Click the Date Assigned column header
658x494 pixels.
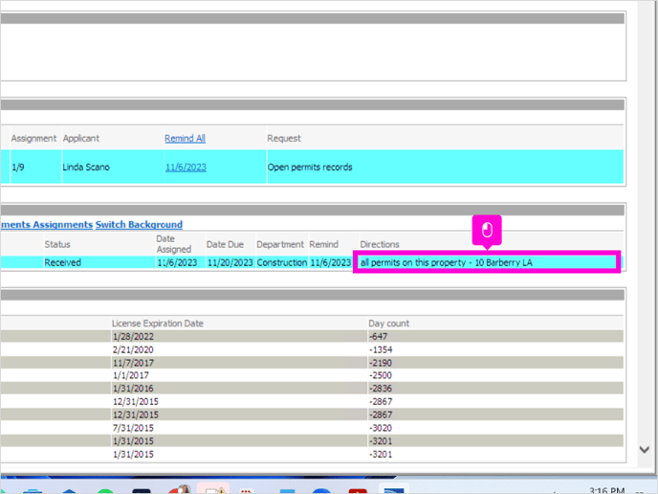(x=174, y=244)
